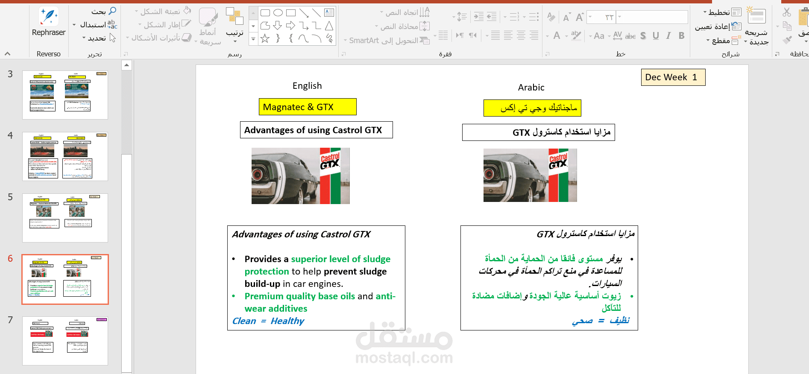Toggle strikethrough formatting
Image resolution: width=809 pixels, height=374 pixels.
pyautogui.click(x=630, y=36)
